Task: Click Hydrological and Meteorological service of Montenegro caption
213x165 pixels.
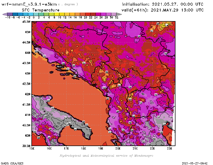Action: tap(106, 156)
